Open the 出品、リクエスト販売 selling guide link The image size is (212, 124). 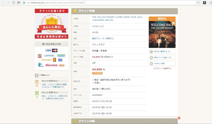(54, 86)
